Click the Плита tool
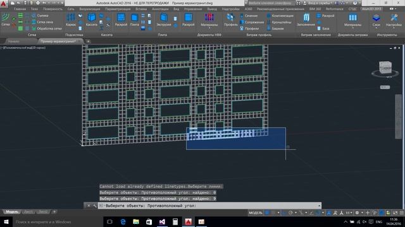This screenshot has width=405, height=227. (134, 20)
